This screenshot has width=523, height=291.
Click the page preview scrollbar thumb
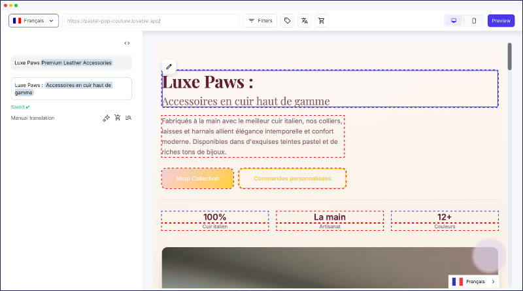tap(509, 56)
